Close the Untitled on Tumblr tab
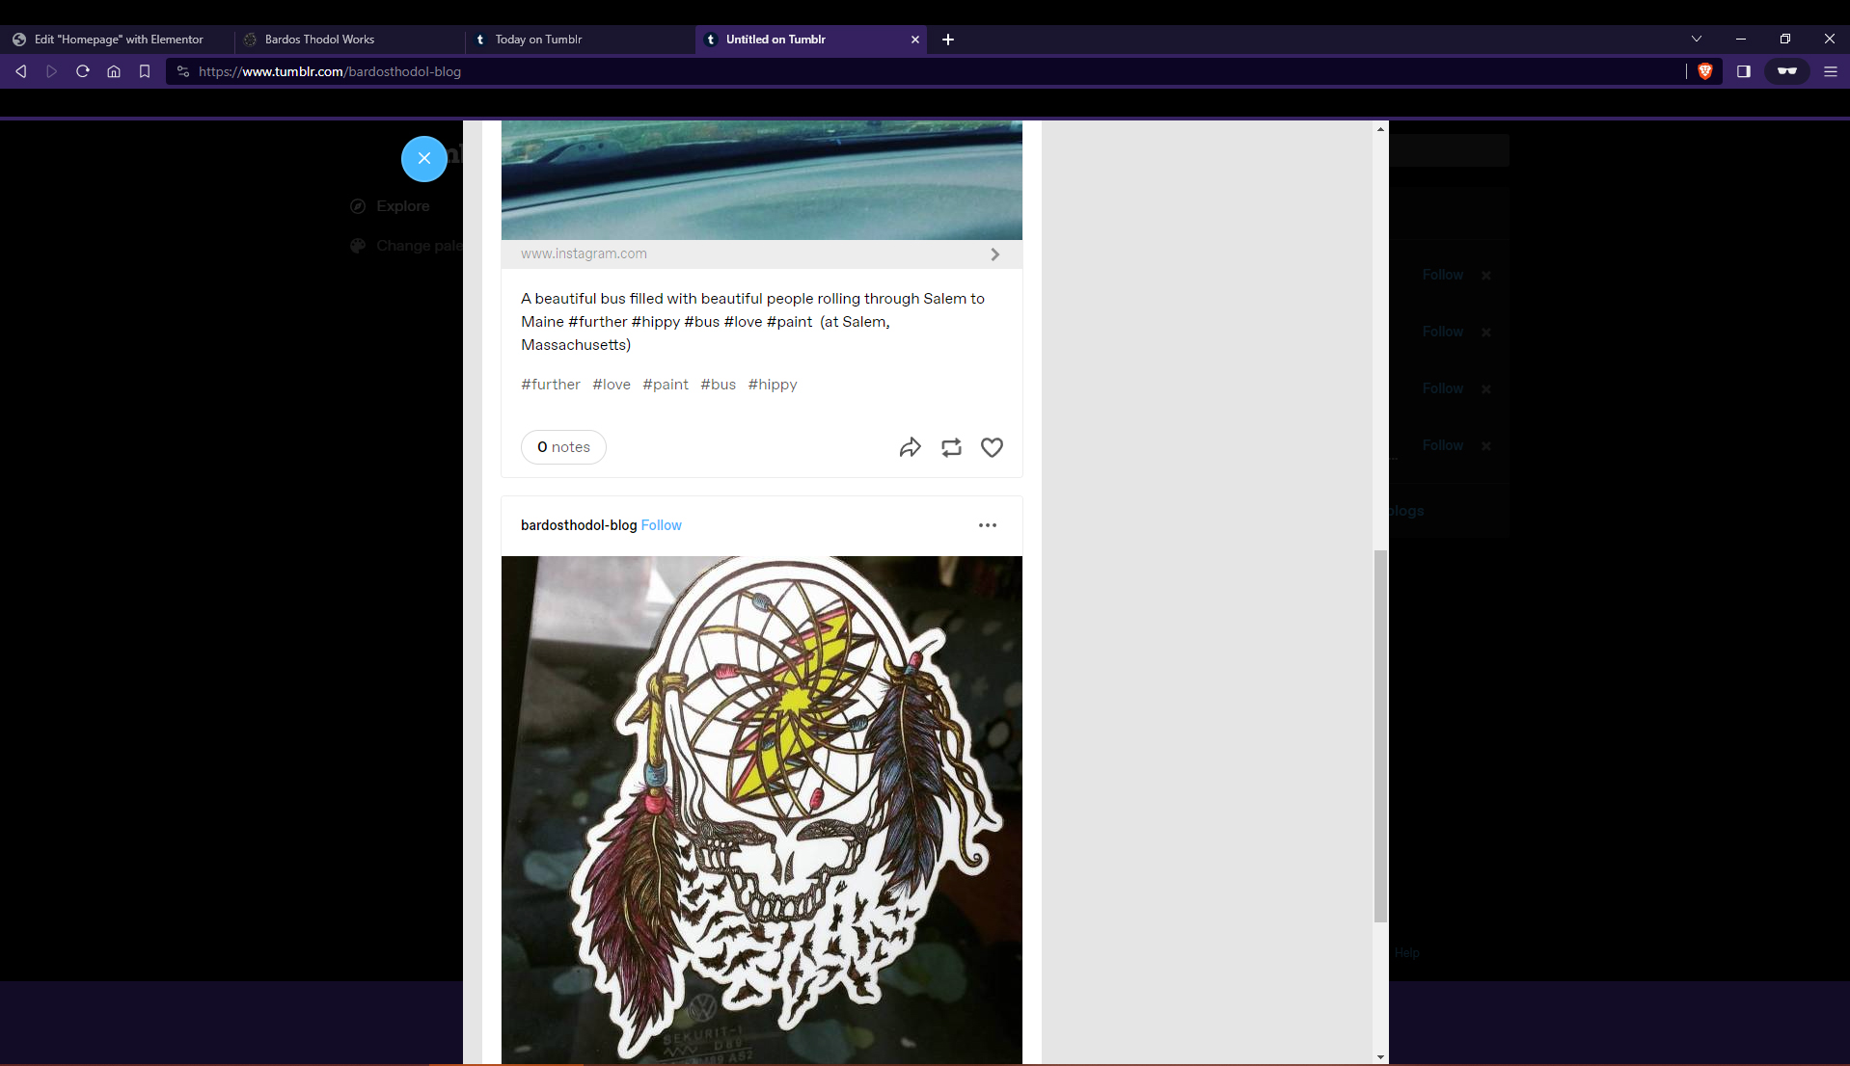The image size is (1850, 1066). click(915, 40)
